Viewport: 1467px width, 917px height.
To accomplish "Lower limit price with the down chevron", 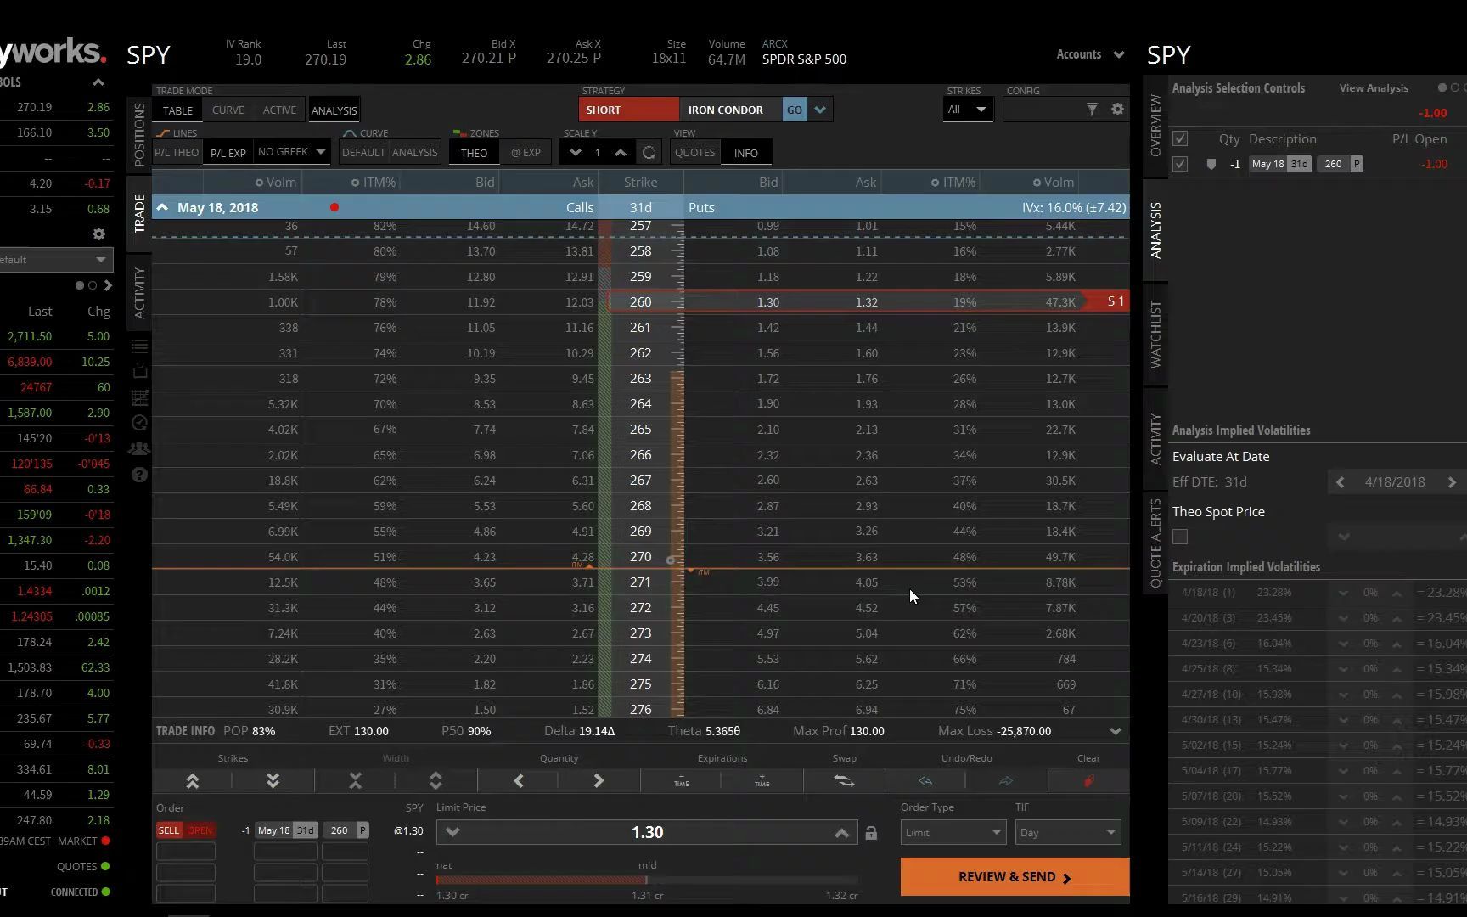I will [452, 833].
